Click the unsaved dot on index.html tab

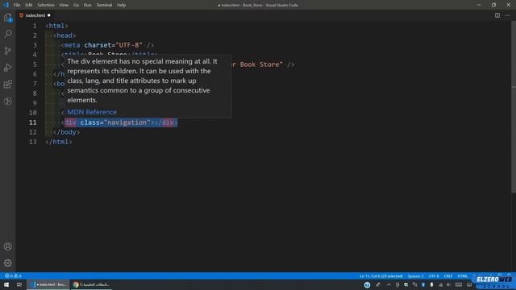pyautogui.click(x=49, y=15)
